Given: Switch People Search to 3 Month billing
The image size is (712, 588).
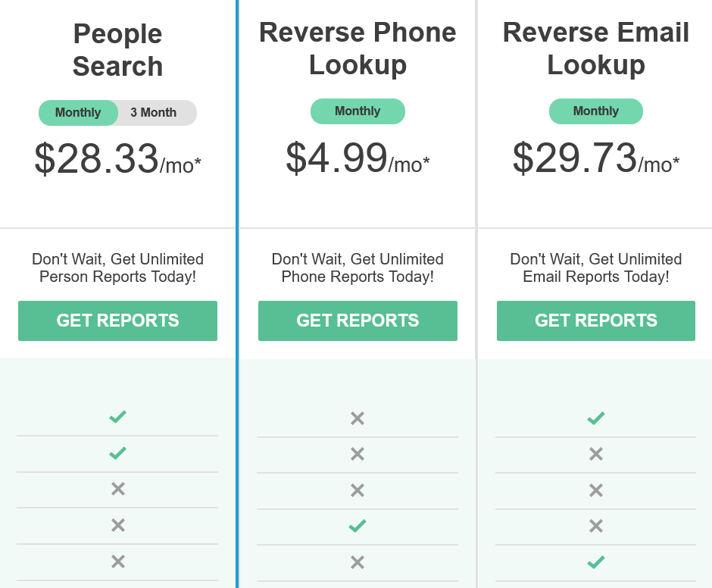Looking at the screenshot, I should [154, 113].
